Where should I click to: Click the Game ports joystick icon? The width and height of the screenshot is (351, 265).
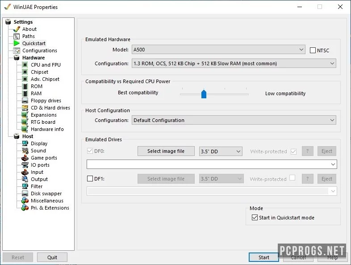pos(25,158)
